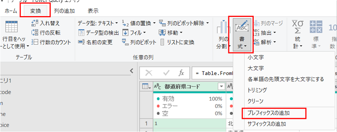
Task: Open 列の分割 split column tool
Action: (x=223, y=35)
